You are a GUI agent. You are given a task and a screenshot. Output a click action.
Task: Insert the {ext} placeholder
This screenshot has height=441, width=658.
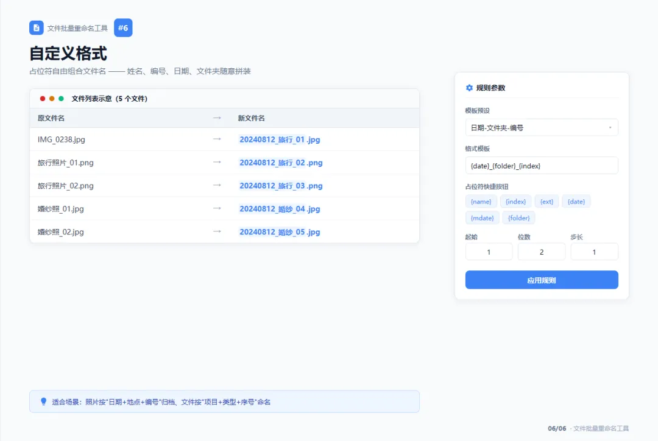pyautogui.click(x=547, y=202)
